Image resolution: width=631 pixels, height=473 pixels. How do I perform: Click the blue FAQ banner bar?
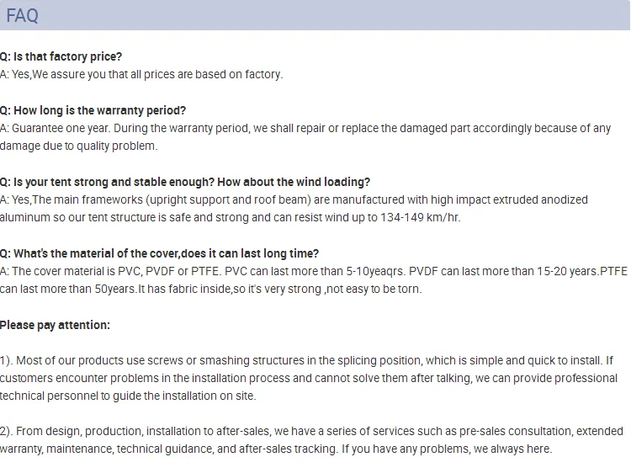(315, 15)
